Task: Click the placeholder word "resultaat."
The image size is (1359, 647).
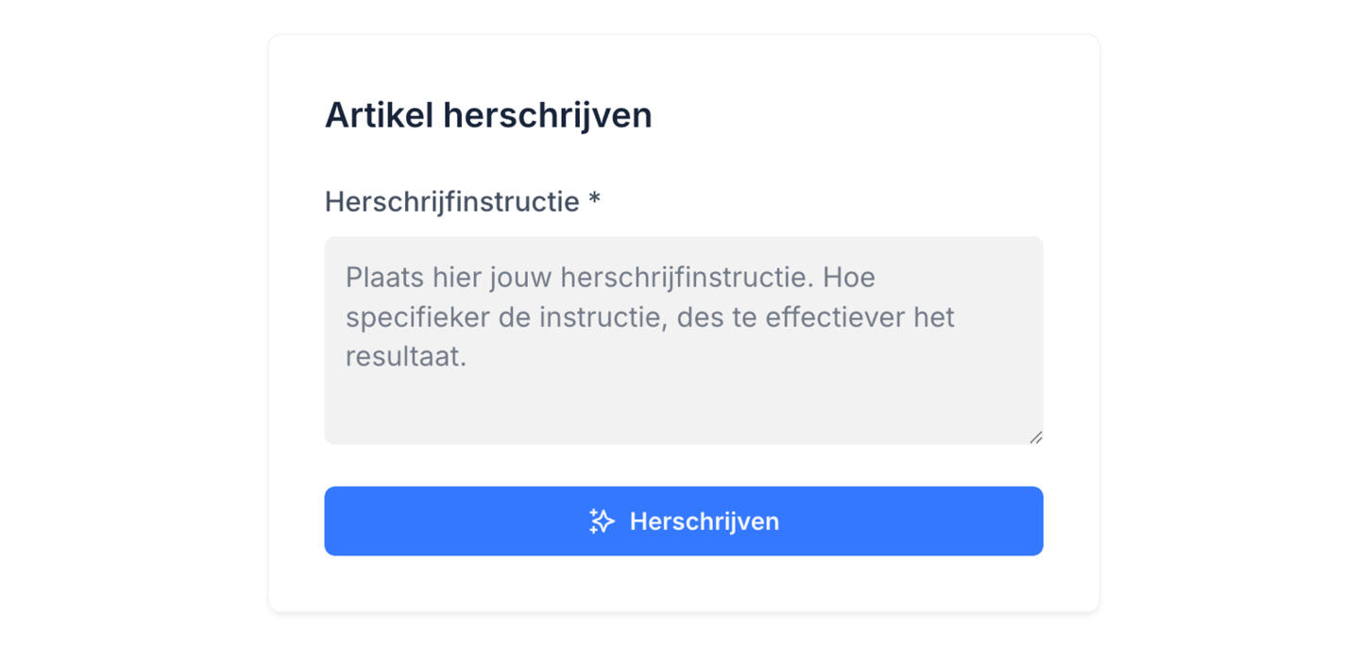Action: 406,357
